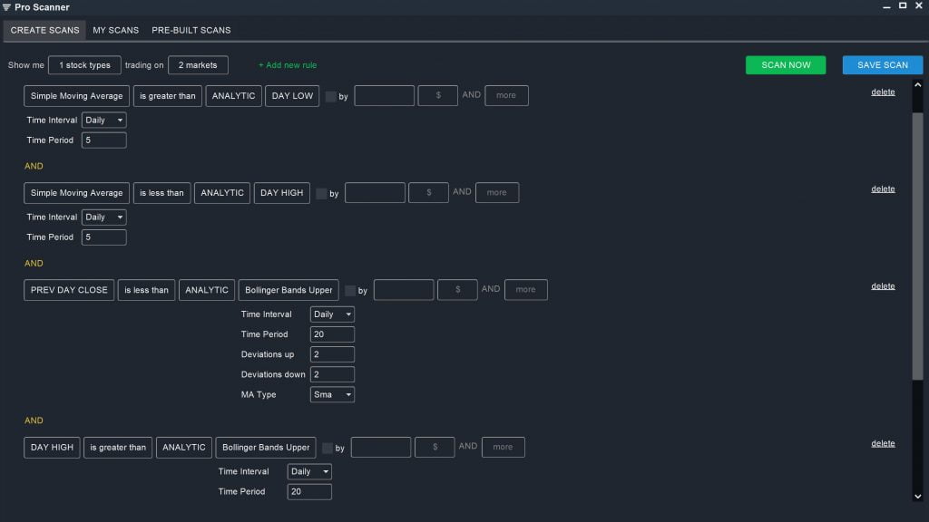Switch to the MY SCANS tab

[115, 30]
